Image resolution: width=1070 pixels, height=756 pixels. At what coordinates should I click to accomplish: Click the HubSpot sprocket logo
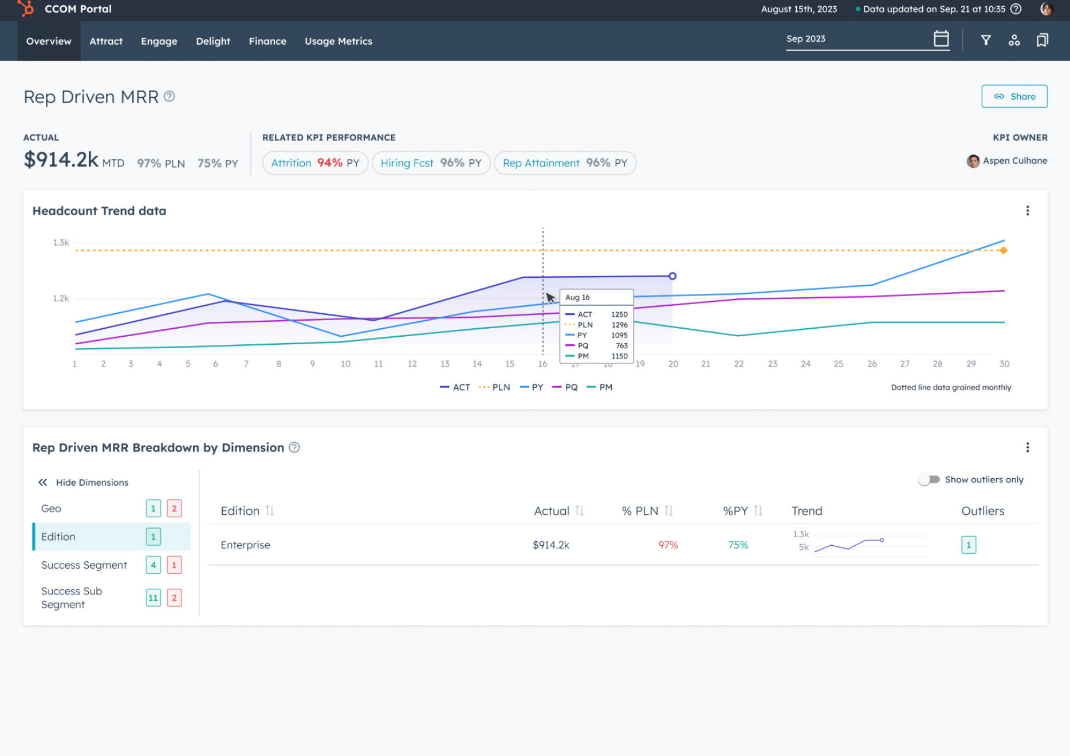(25, 9)
